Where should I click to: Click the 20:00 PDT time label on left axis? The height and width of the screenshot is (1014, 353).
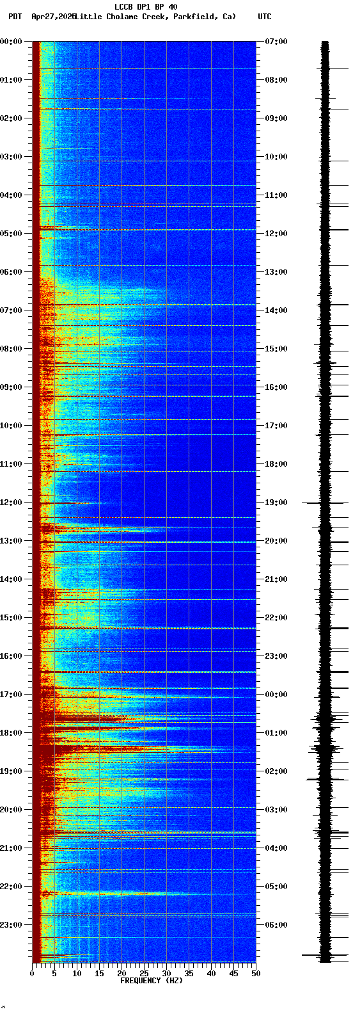[x=11, y=810]
